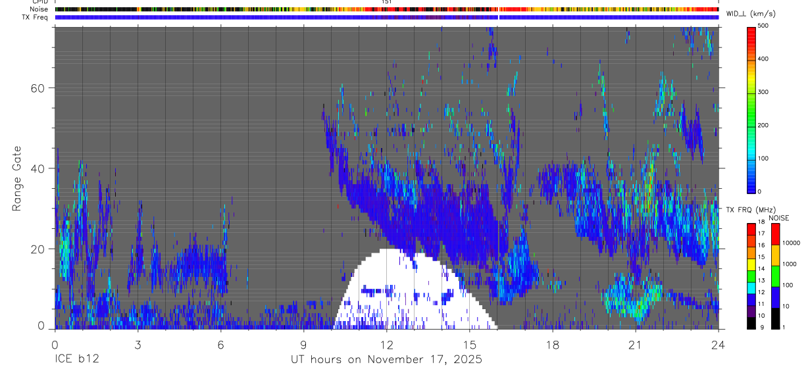Click the 10000 label on NOISE legend
The height and width of the screenshot is (373, 808).
[x=792, y=243]
